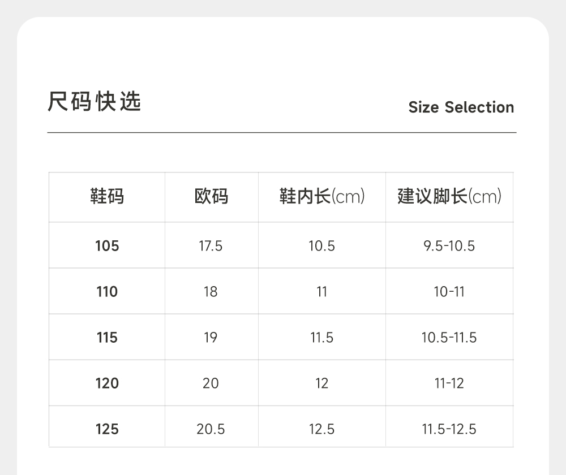The image size is (566, 475).
Task: Click inner length 12.5 cell
Action: point(321,429)
